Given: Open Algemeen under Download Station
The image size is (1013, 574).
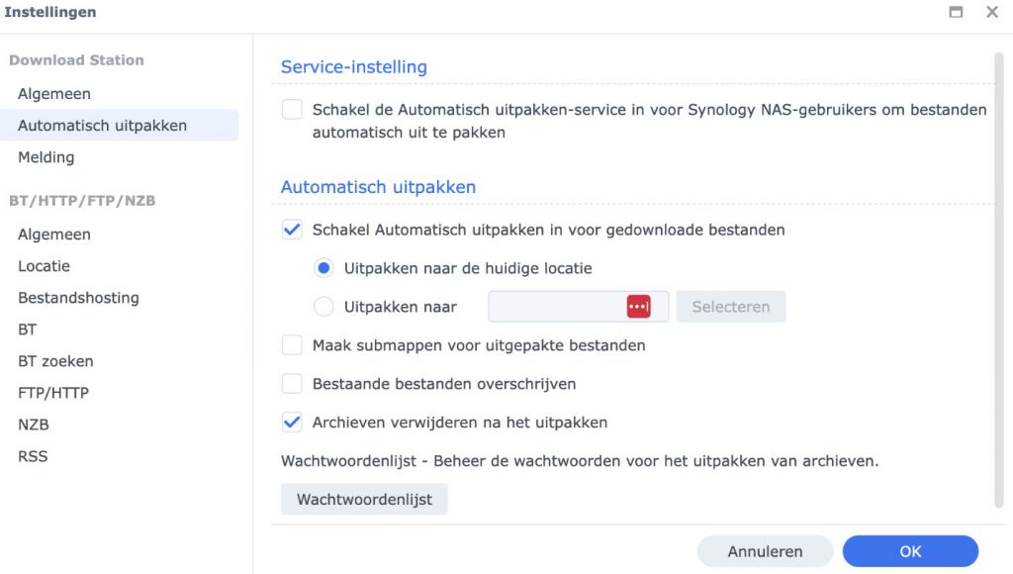Looking at the screenshot, I should coord(53,93).
